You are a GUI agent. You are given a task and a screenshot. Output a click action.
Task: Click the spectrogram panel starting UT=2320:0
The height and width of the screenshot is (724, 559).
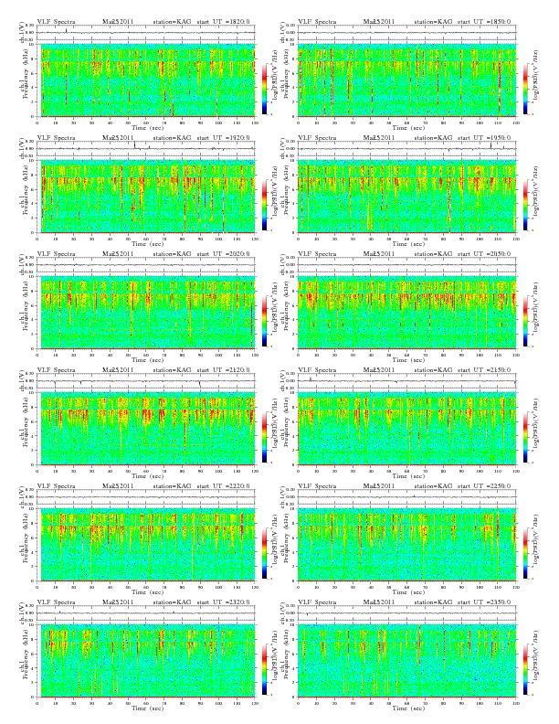(x=146, y=661)
